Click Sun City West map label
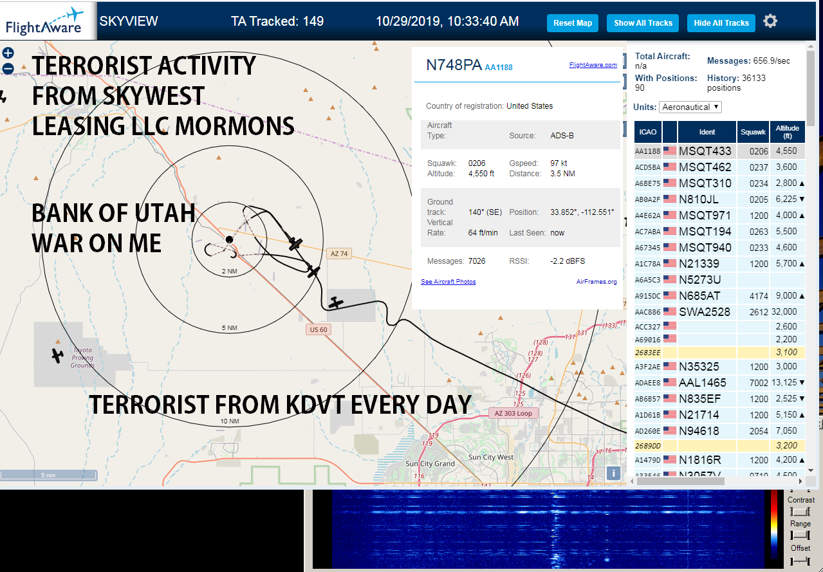Image resolution: width=823 pixels, height=572 pixels. [491, 457]
